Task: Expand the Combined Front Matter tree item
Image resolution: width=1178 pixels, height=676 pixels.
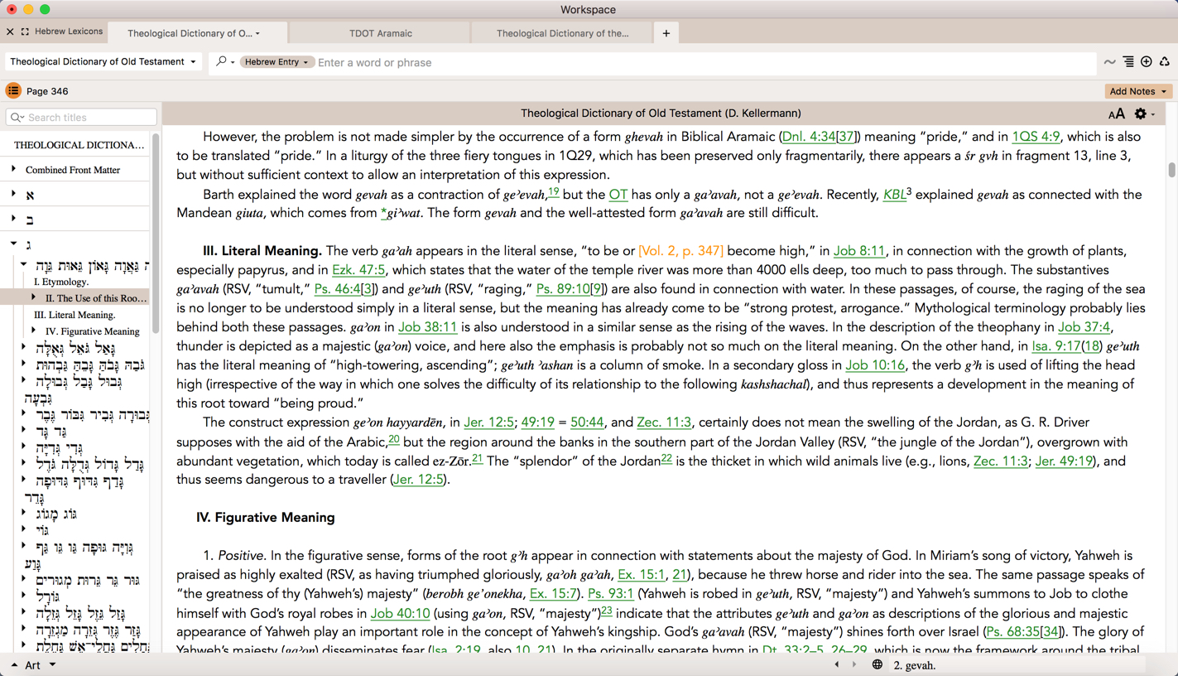Action: 14,170
